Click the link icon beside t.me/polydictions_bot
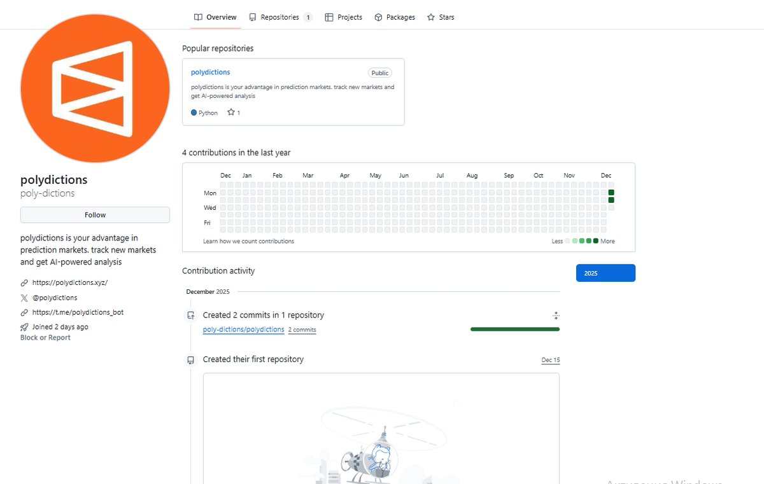 pos(24,312)
